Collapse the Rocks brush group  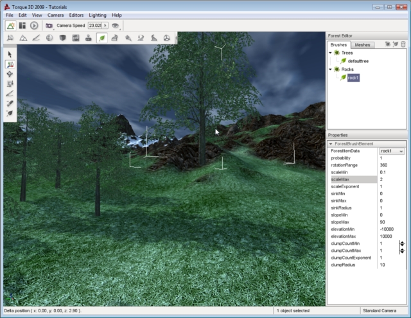point(330,69)
